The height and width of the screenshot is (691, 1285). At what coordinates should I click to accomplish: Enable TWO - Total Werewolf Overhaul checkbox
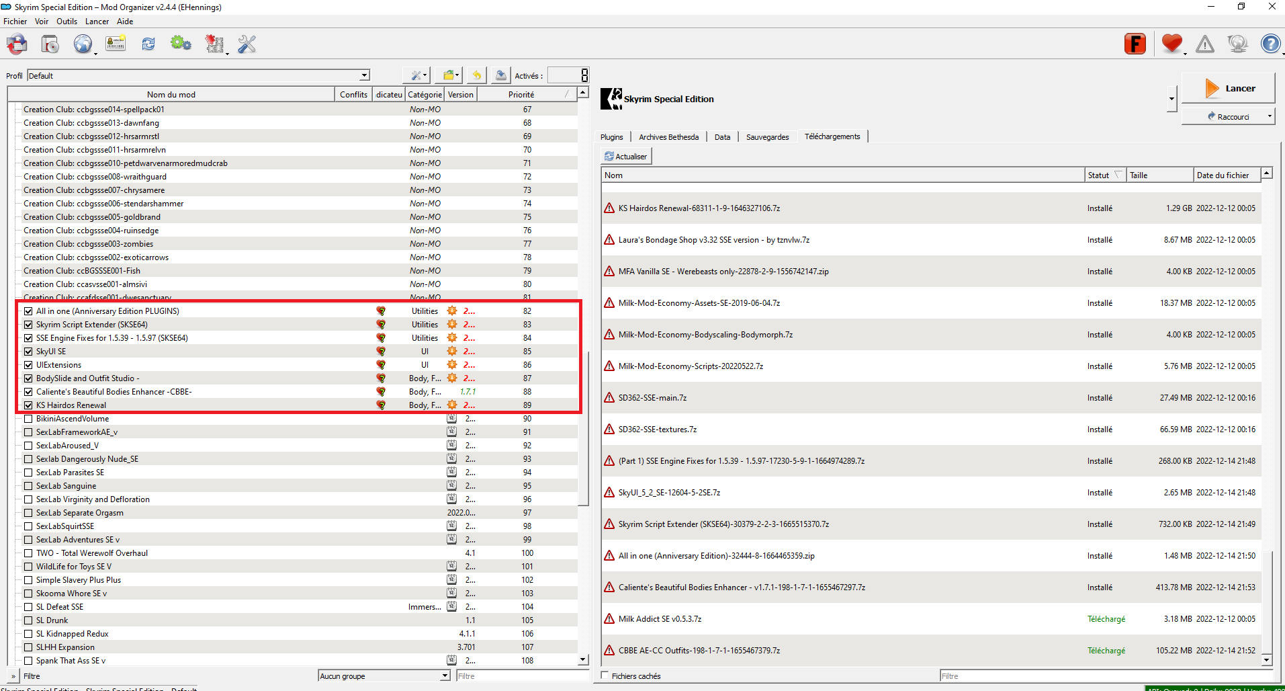pyautogui.click(x=28, y=553)
